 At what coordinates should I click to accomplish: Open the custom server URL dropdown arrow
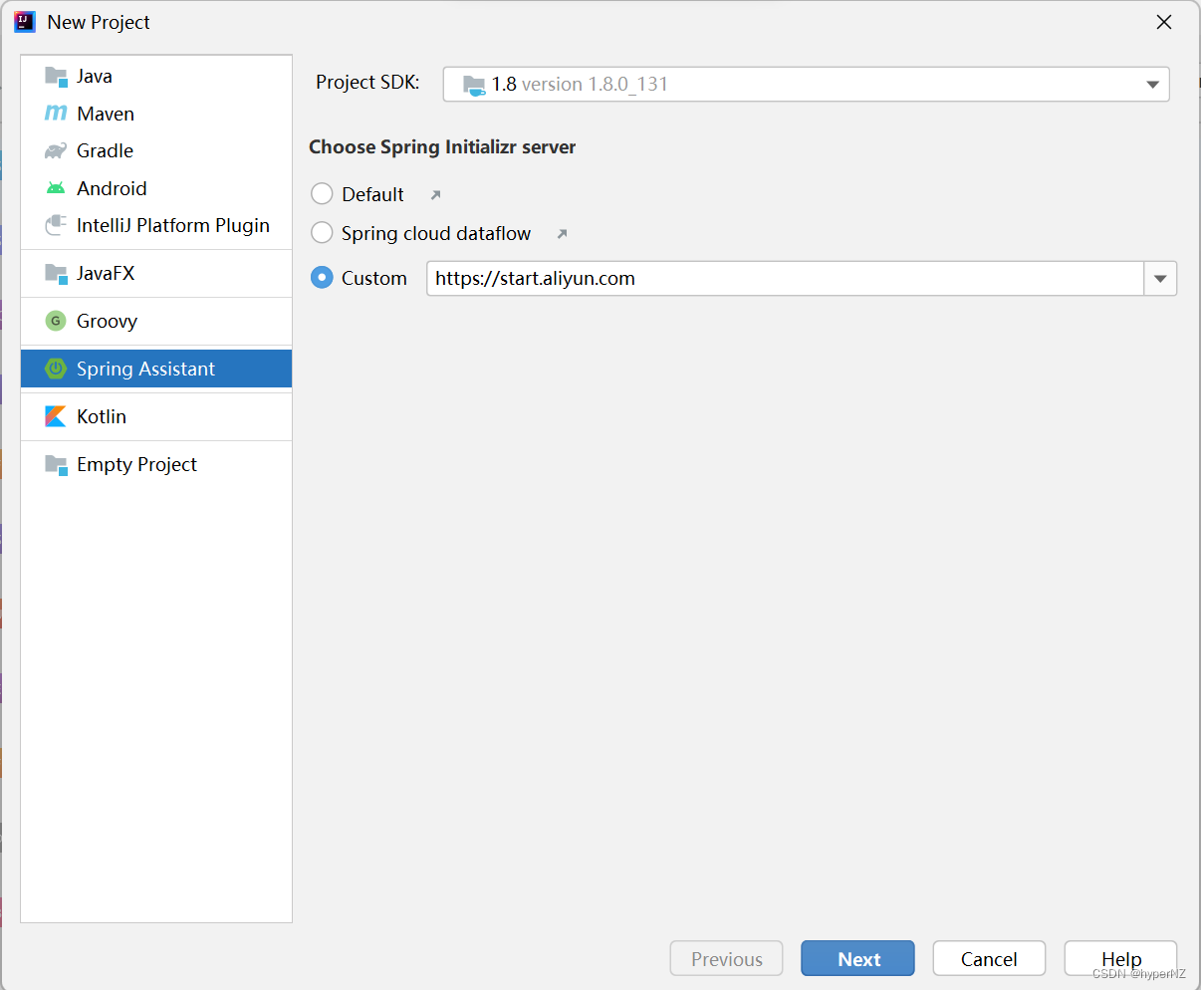click(1160, 279)
